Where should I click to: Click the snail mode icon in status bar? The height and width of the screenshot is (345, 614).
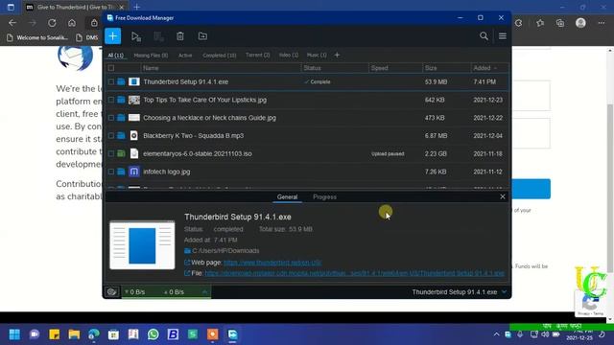point(112,291)
